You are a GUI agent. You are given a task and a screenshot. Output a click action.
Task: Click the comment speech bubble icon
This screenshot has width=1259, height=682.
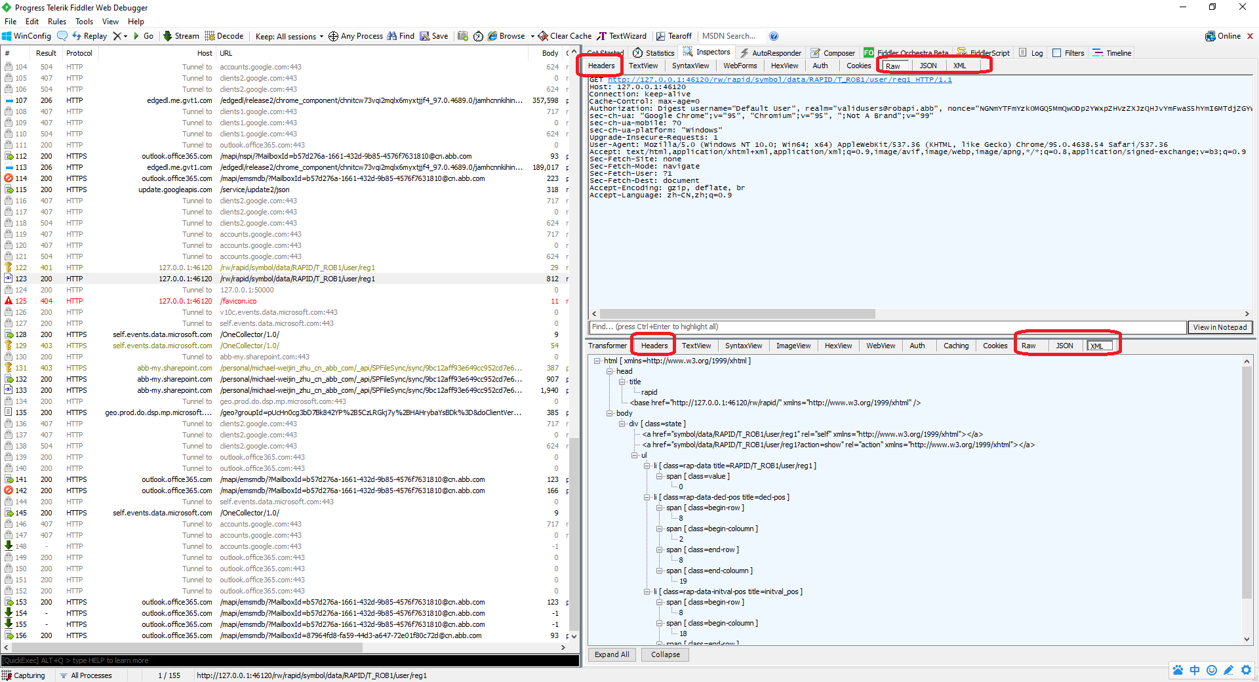62,36
